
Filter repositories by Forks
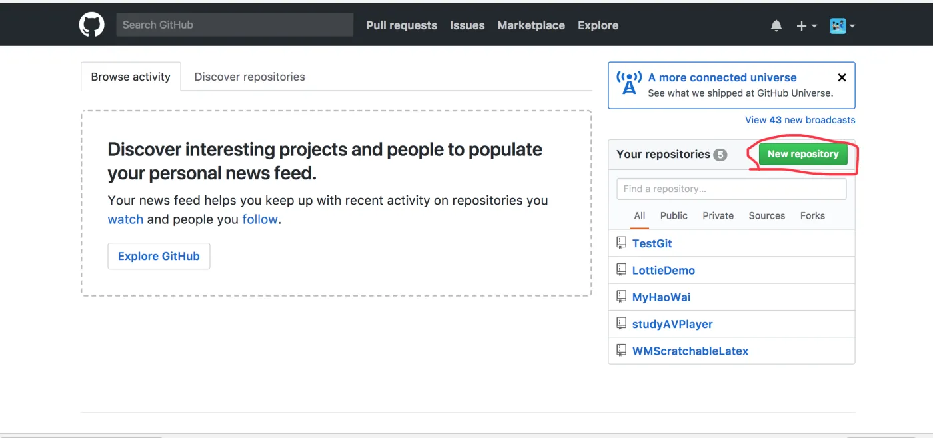coord(812,216)
